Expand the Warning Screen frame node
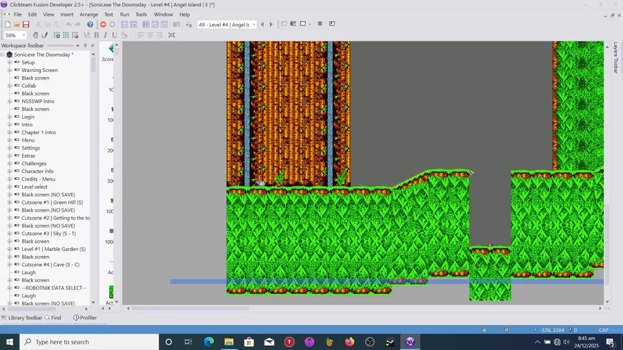 [x=10, y=71]
